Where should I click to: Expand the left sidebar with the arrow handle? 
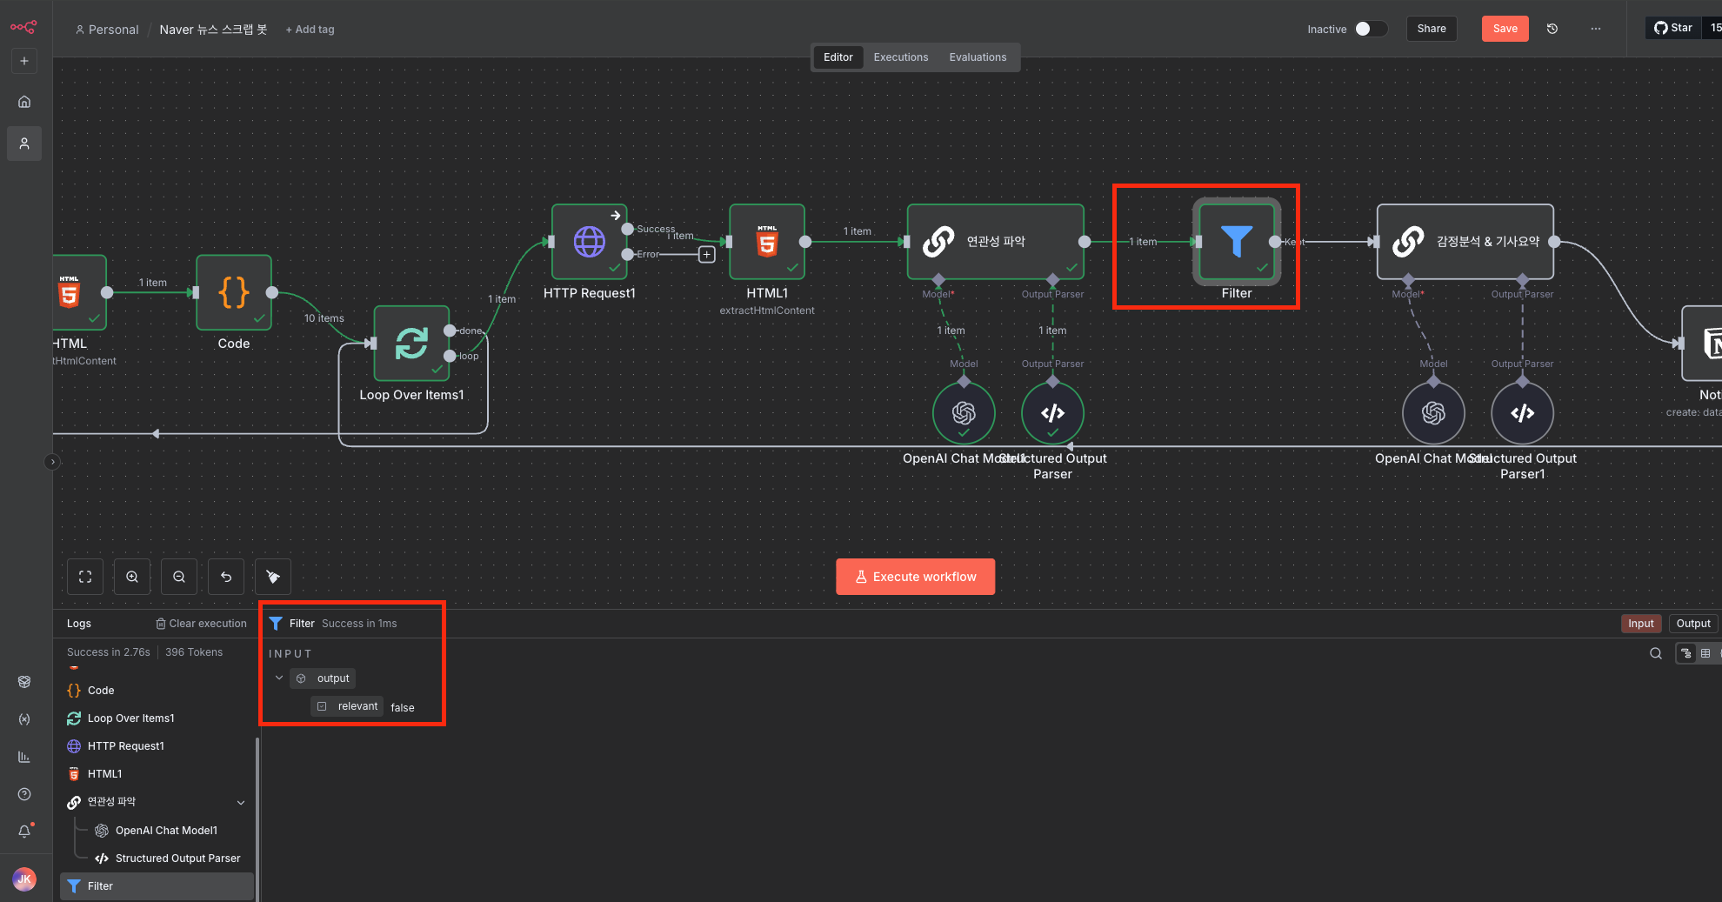point(52,462)
